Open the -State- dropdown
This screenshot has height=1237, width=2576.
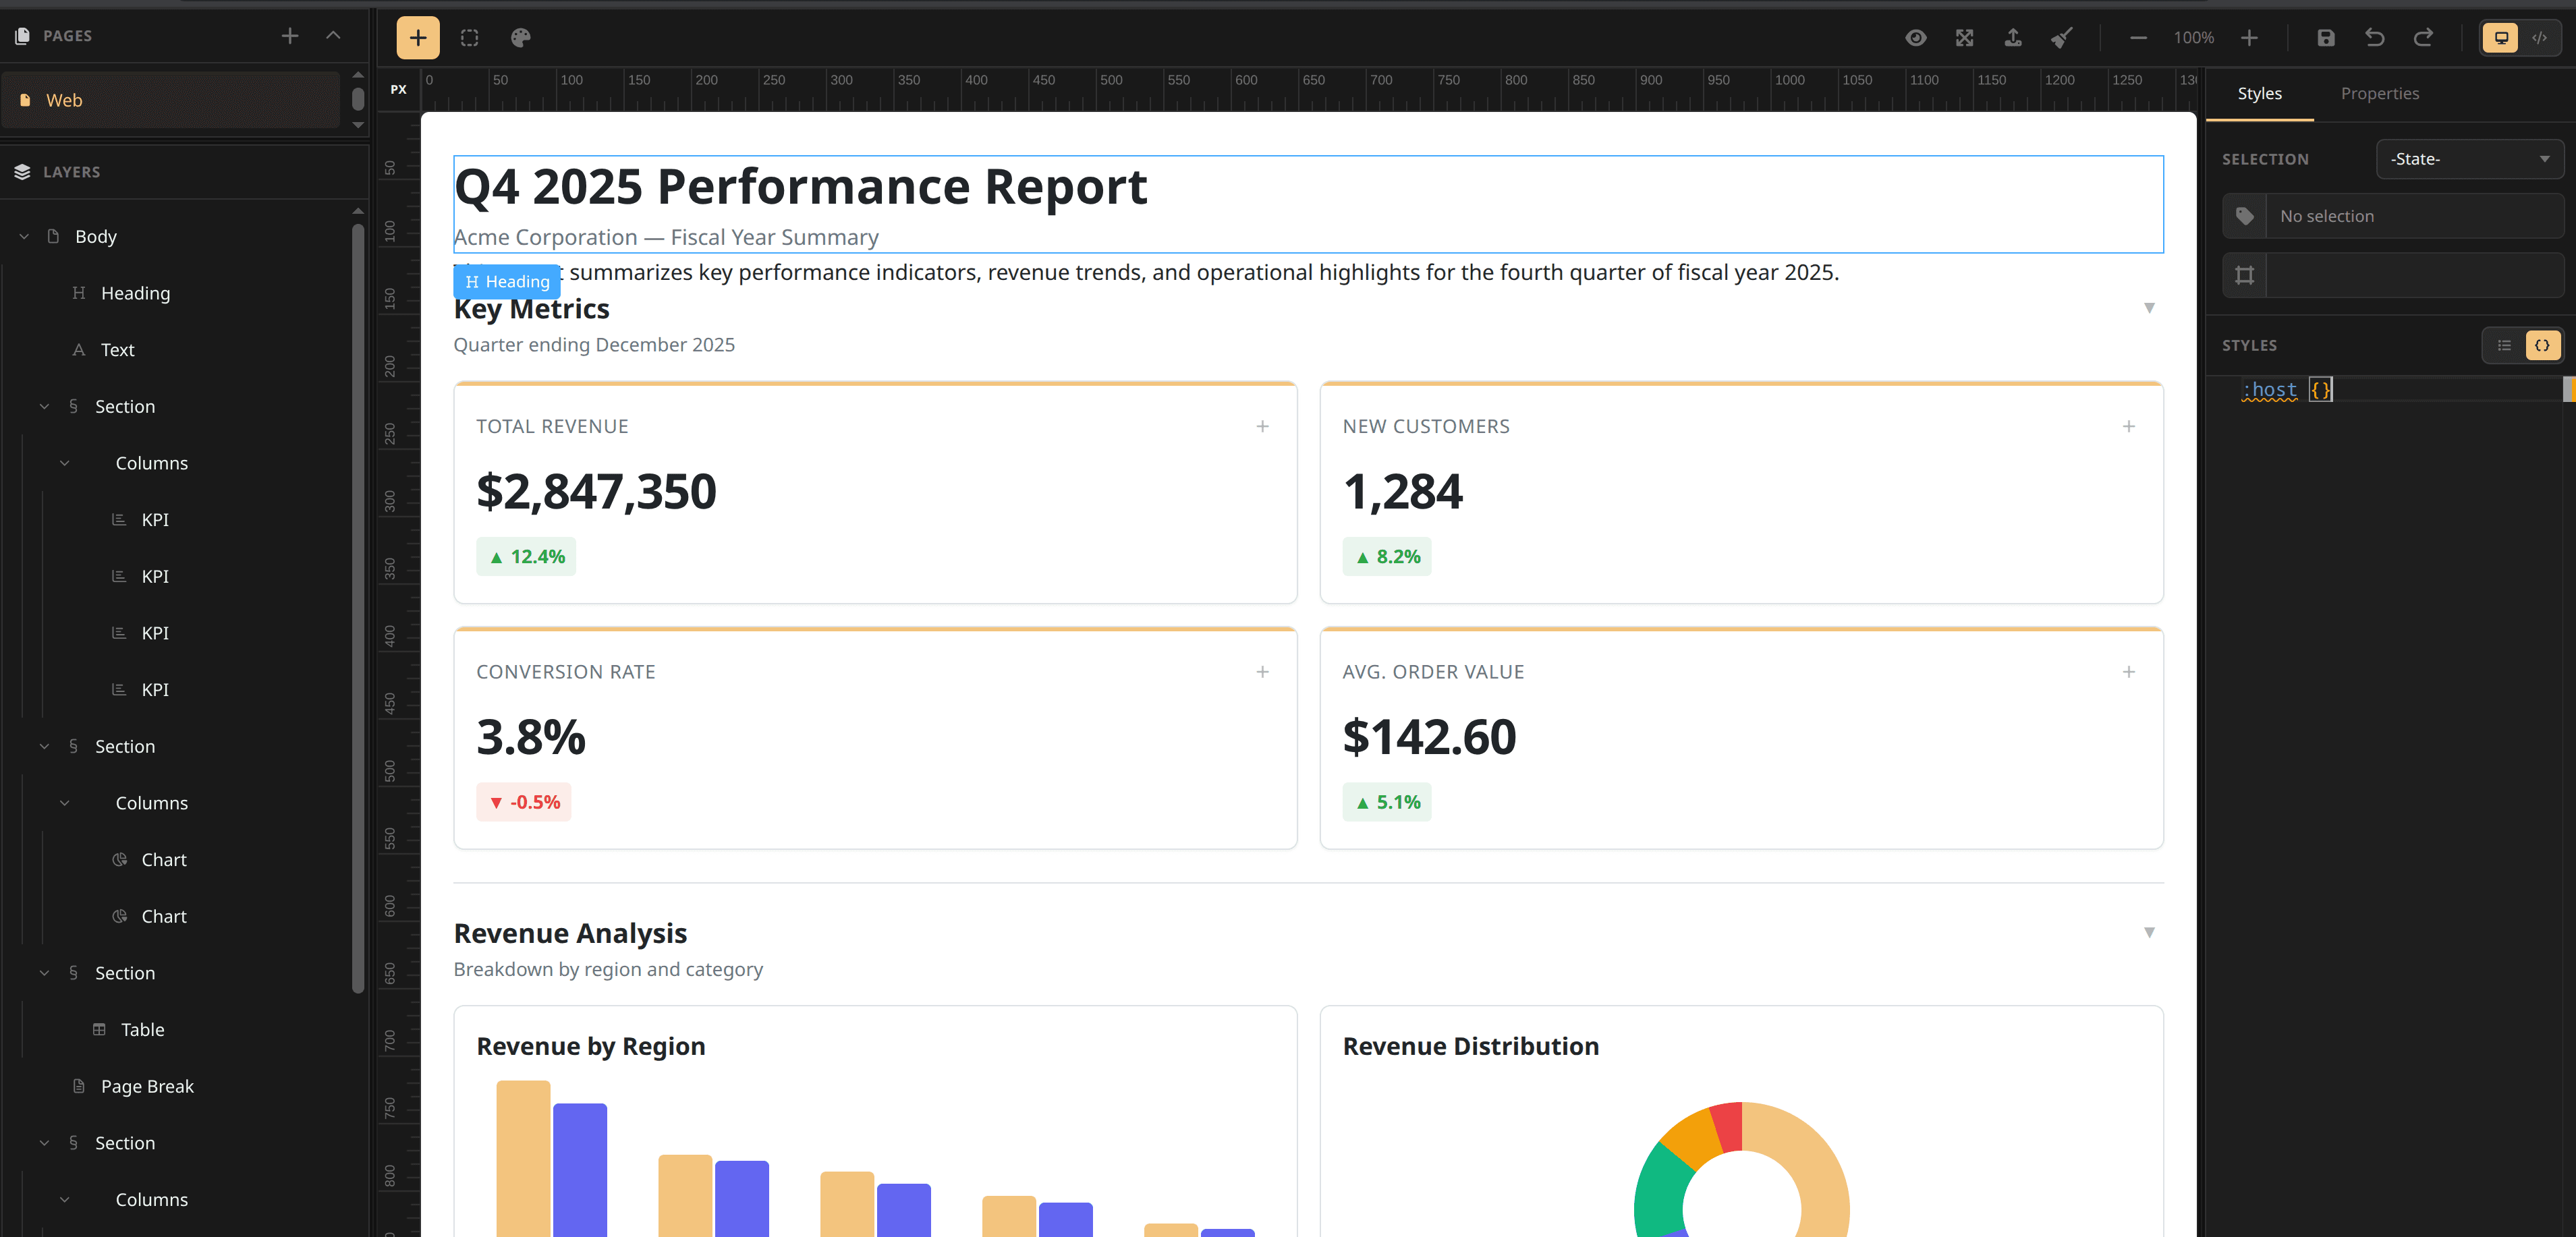(2469, 159)
